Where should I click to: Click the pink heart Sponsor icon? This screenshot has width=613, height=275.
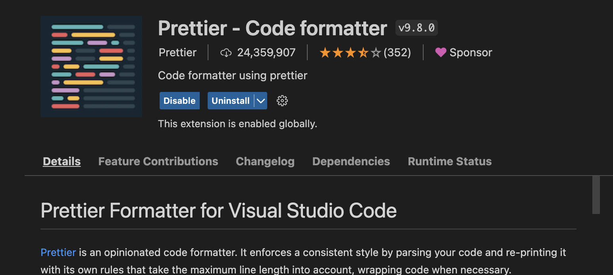441,52
